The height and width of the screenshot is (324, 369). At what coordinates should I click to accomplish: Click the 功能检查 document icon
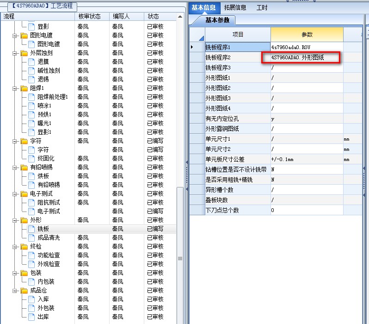pos(31,255)
